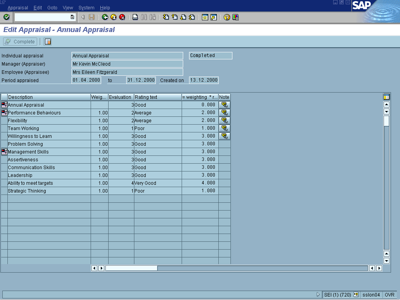The image size is (400, 300).
Task: Click the table layout icon beside Complete
Action: coord(48,41)
